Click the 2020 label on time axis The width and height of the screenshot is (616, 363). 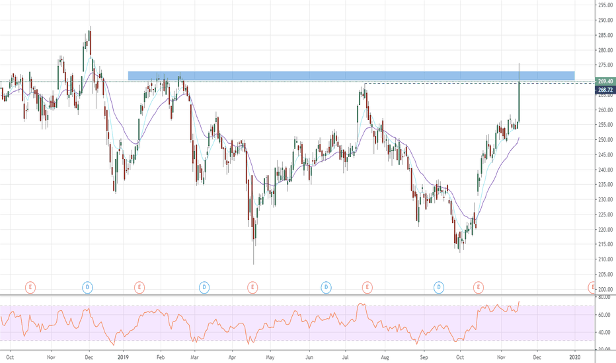coord(575,357)
